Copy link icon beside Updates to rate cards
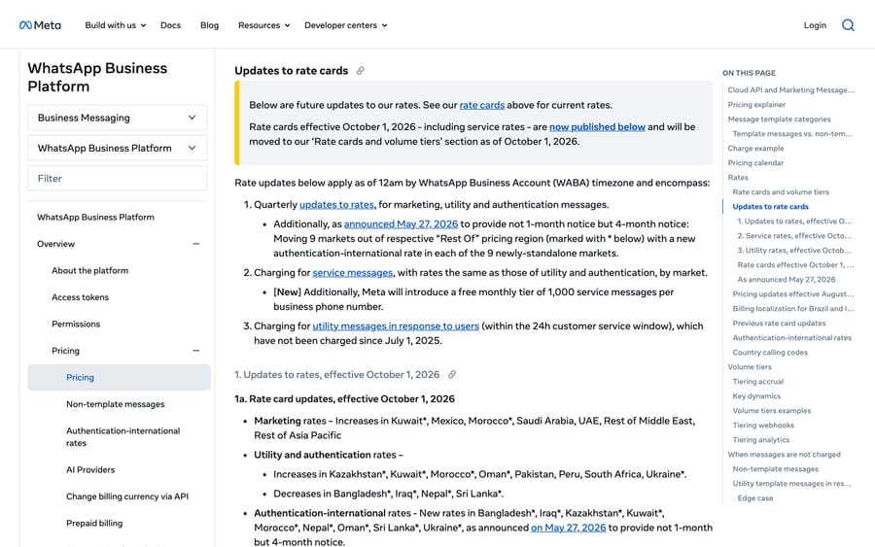This screenshot has height=547, width=875. [x=361, y=71]
